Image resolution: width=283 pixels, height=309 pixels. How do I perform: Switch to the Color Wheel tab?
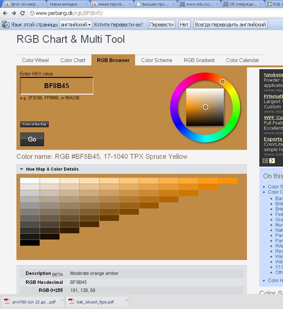click(35, 60)
